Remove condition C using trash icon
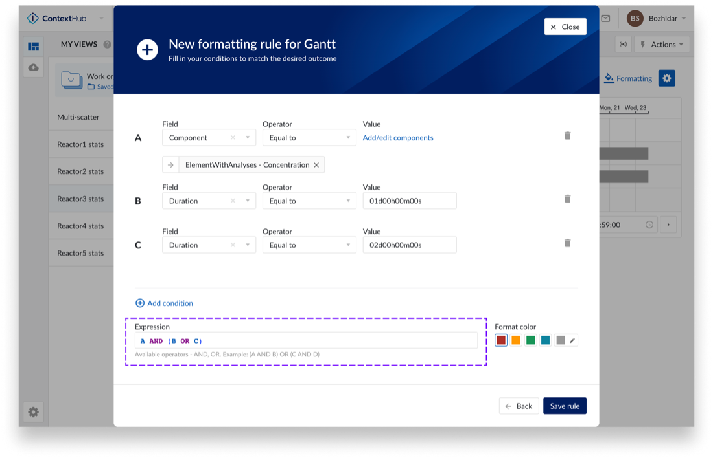Screen dimensions: 713x460 point(567,243)
